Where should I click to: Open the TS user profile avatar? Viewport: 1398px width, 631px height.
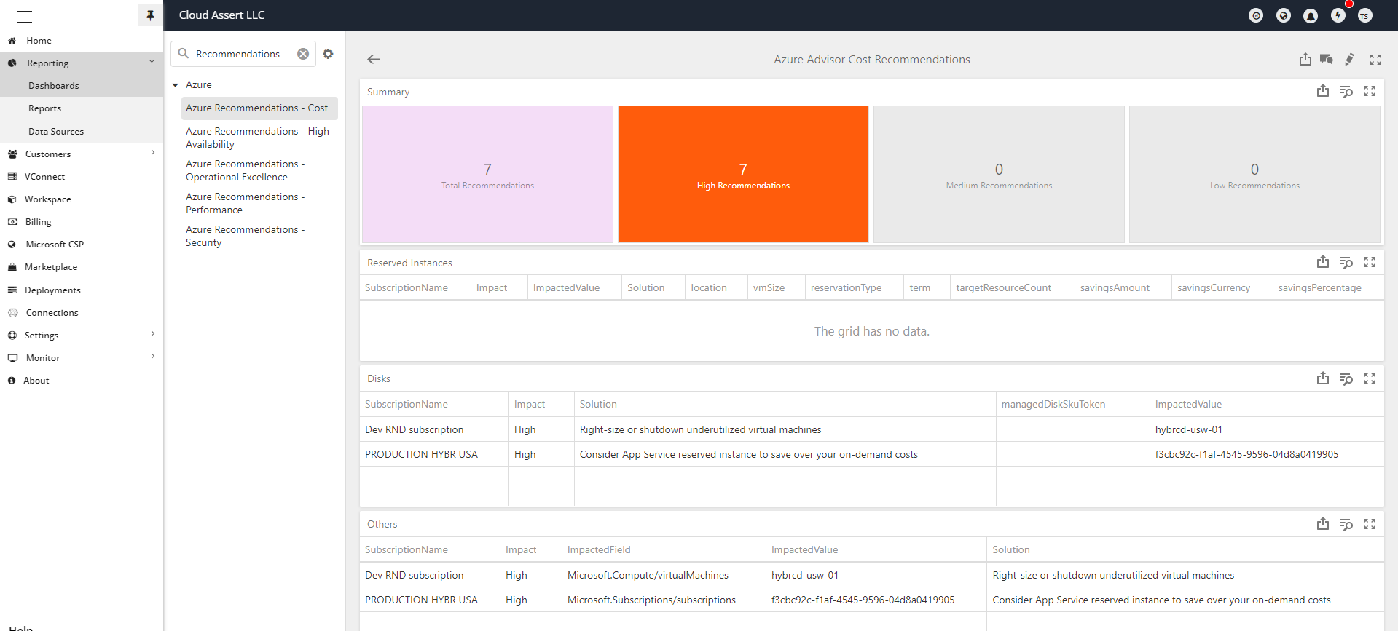(1364, 16)
